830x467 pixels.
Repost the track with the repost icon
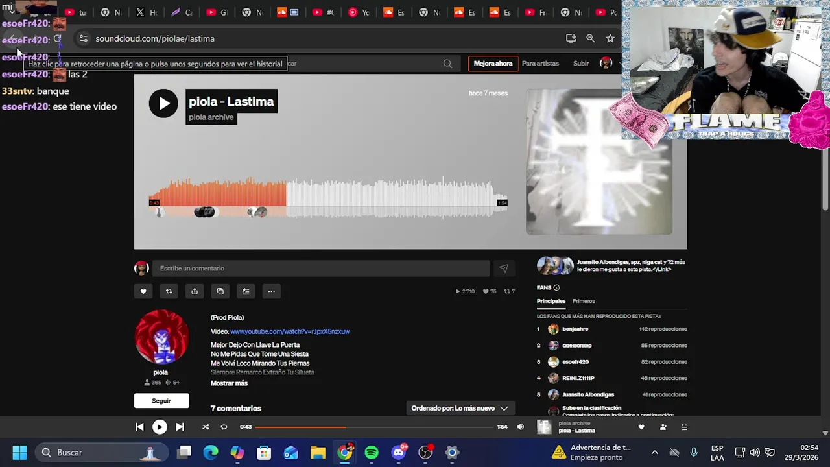169,291
